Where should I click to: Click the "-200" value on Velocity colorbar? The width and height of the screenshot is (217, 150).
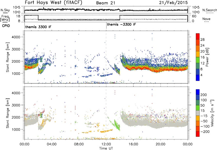pyautogui.click(x=205, y=132)
